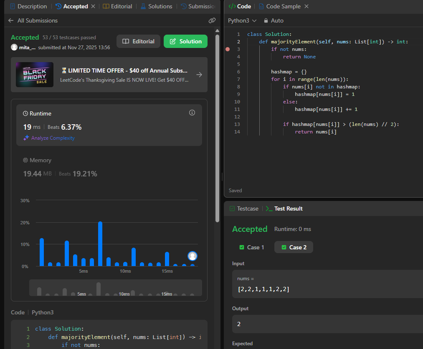This screenshot has height=349, width=423.
Task: Click the nums input value field
Action: (327, 284)
